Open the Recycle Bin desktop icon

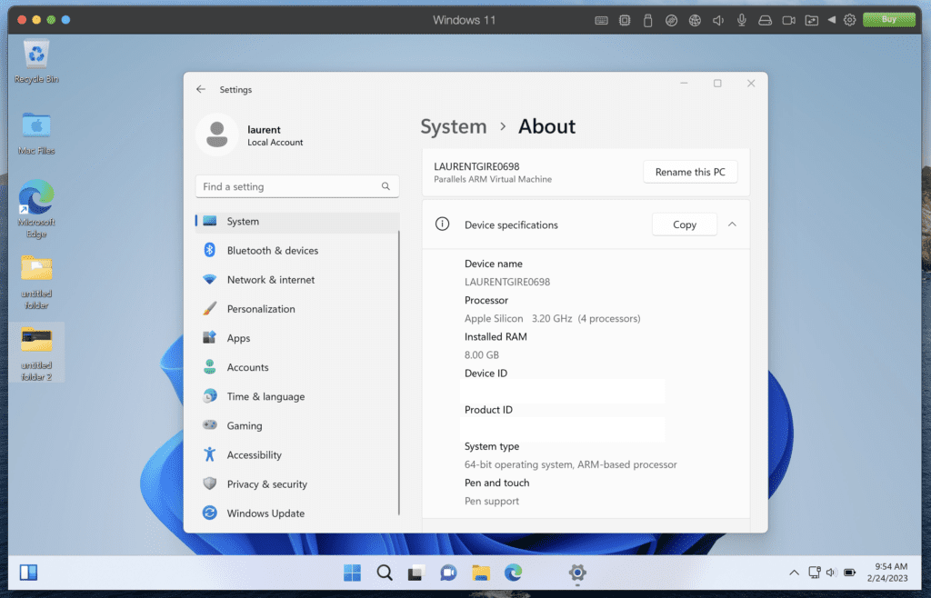click(36, 61)
